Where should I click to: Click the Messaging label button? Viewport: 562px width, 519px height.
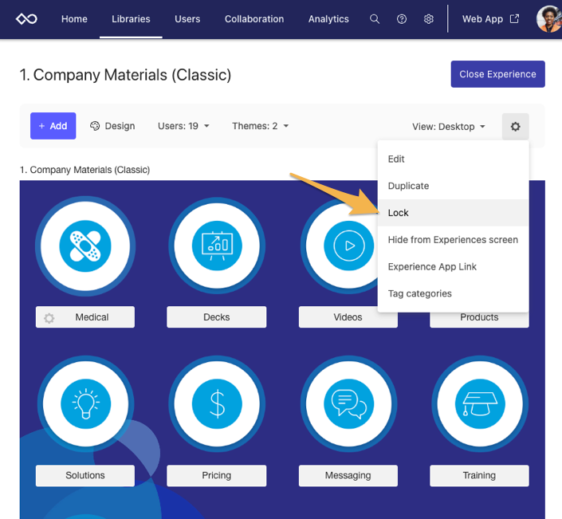pos(348,476)
